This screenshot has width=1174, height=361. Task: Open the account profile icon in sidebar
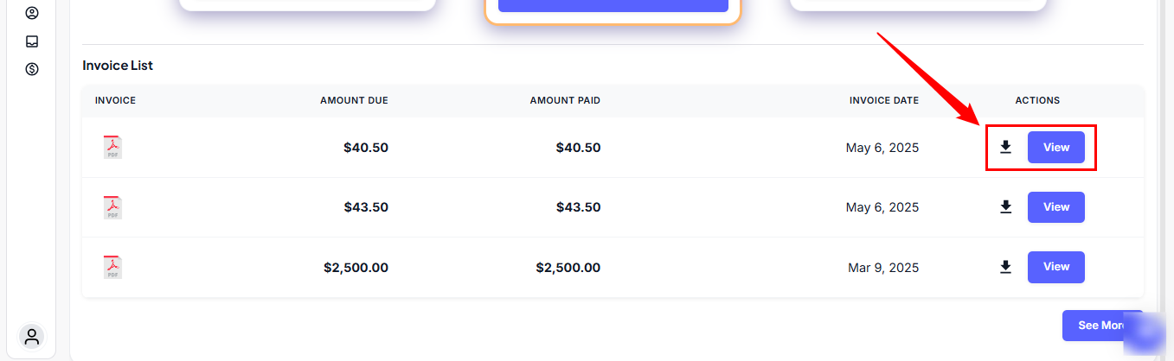tap(32, 13)
